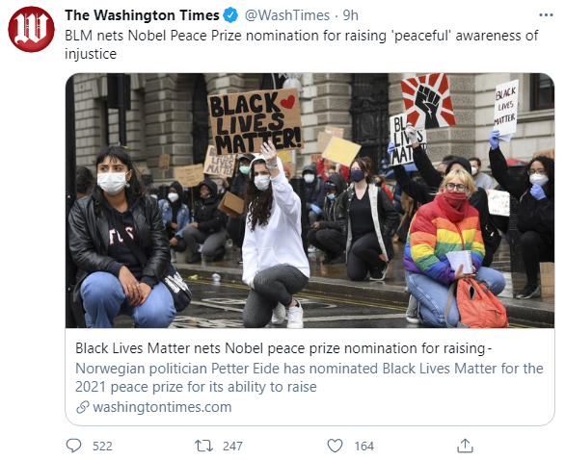Open the Black Lives Matter nets Nobel headline
Screen dimensions: 565x460
283,348
